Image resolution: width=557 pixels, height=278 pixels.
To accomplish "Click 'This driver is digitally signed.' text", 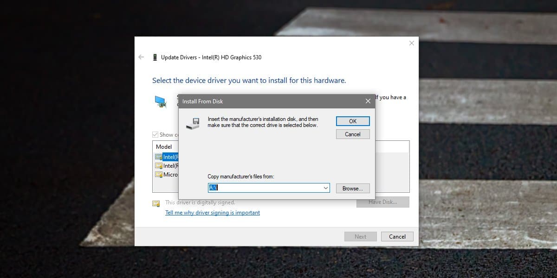I will [x=200, y=202].
